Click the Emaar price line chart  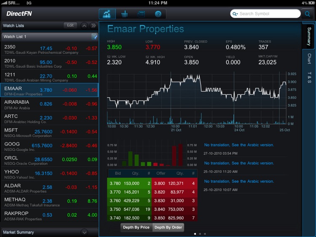[196, 91]
